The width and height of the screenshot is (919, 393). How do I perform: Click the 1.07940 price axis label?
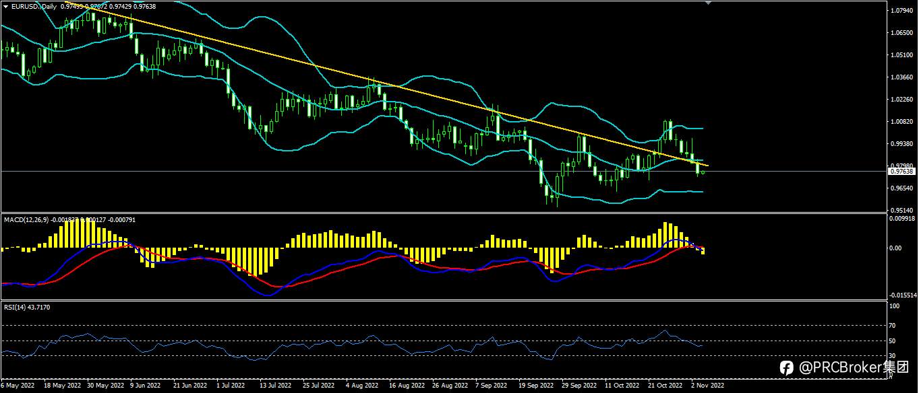[x=901, y=11]
